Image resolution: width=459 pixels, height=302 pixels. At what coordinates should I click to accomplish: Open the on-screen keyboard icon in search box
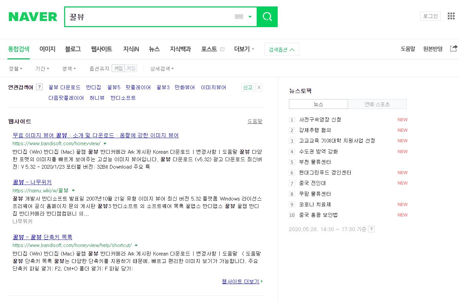pyautogui.click(x=239, y=17)
